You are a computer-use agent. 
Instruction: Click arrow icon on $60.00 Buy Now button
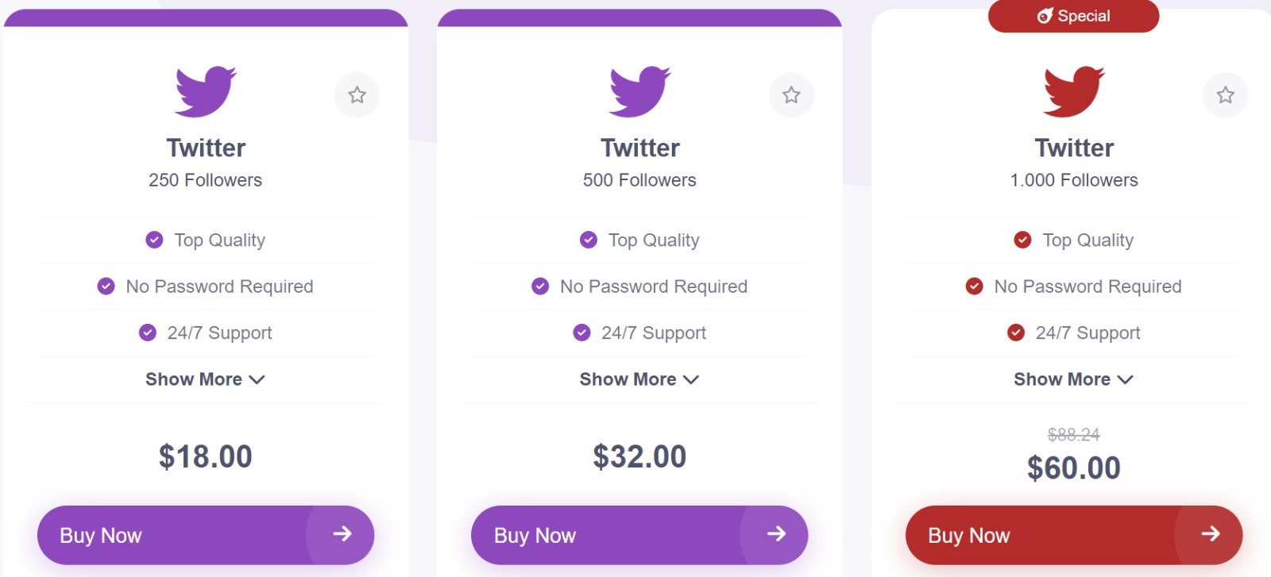(1211, 534)
